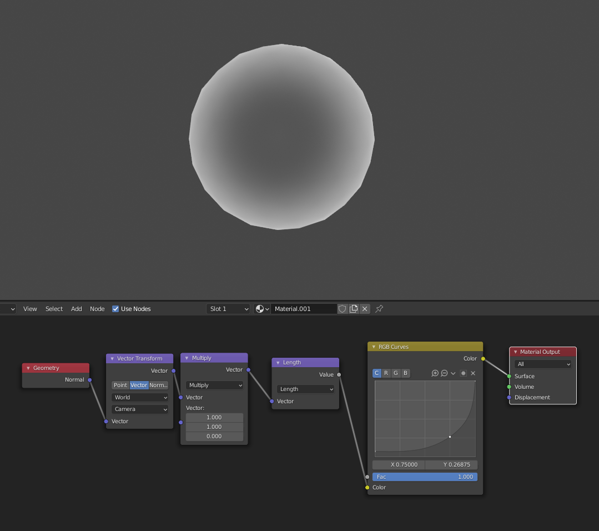Open the Node menu
The width and height of the screenshot is (599, 531).
[x=97, y=309]
